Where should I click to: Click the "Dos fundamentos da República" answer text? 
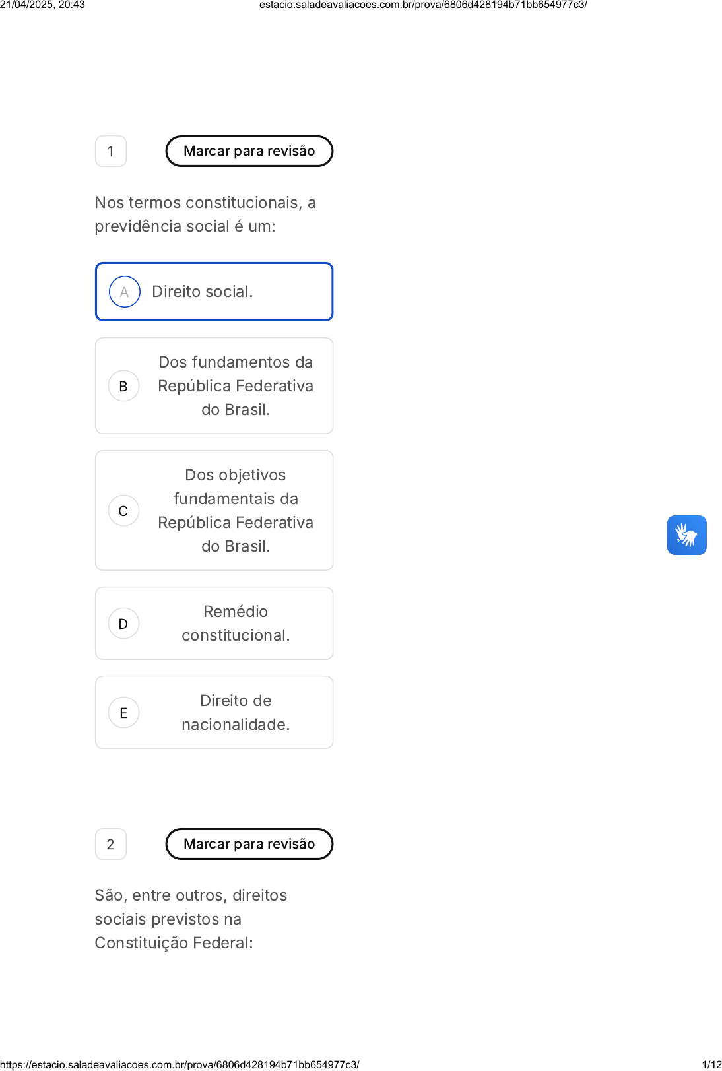click(x=236, y=386)
